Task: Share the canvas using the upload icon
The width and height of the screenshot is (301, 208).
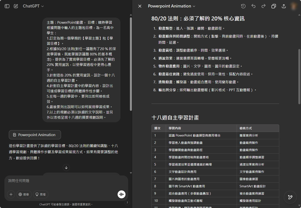Action: point(284,6)
